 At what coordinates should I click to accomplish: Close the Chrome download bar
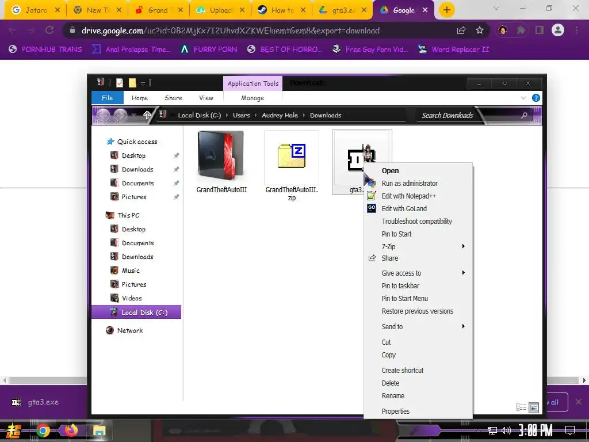(x=579, y=402)
